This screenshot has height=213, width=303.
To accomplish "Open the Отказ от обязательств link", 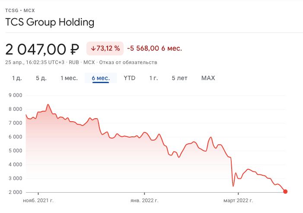I will tap(128, 62).
